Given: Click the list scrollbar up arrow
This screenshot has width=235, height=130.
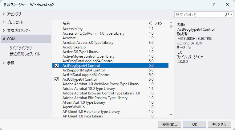Looking at the screenshot, I should coord(171,23).
